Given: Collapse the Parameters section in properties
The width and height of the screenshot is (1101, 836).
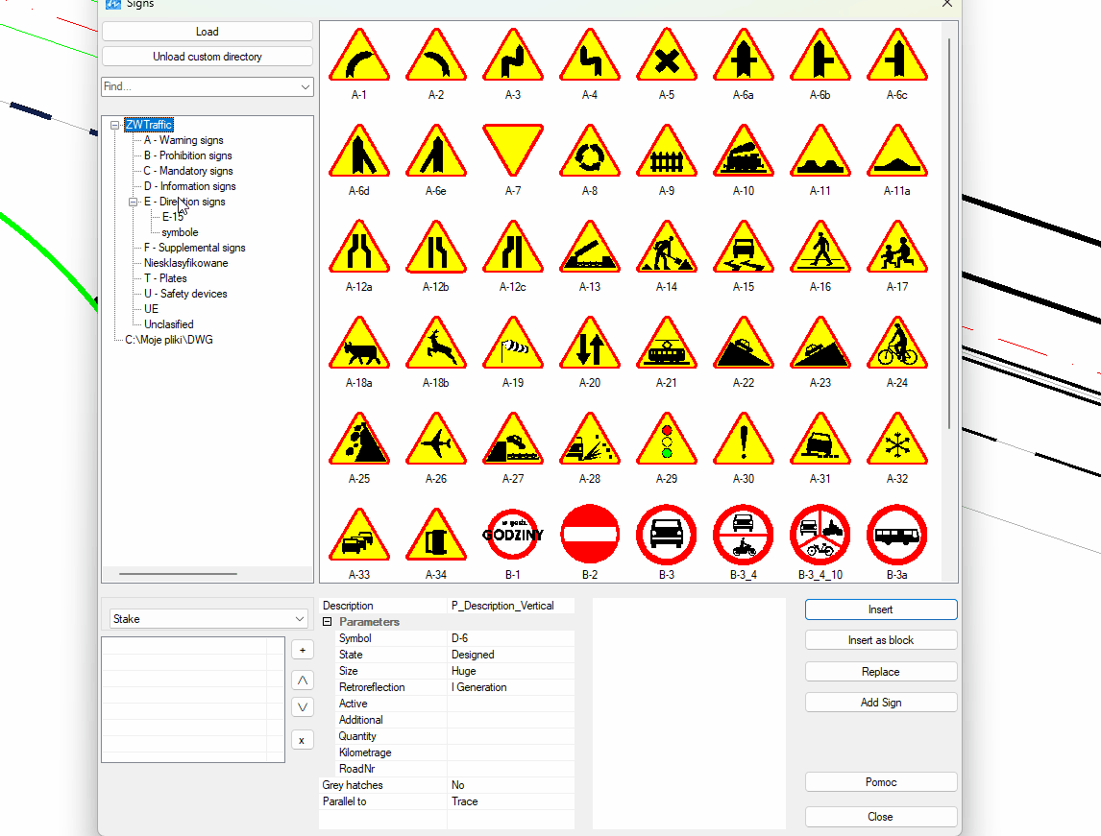Looking at the screenshot, I should 328,622.
